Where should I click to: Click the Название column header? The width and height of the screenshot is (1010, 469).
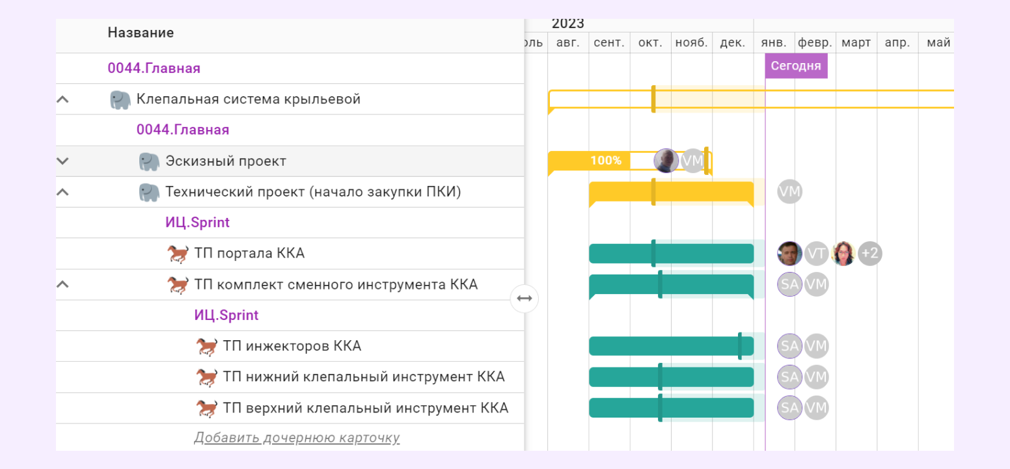coord(141,33)
